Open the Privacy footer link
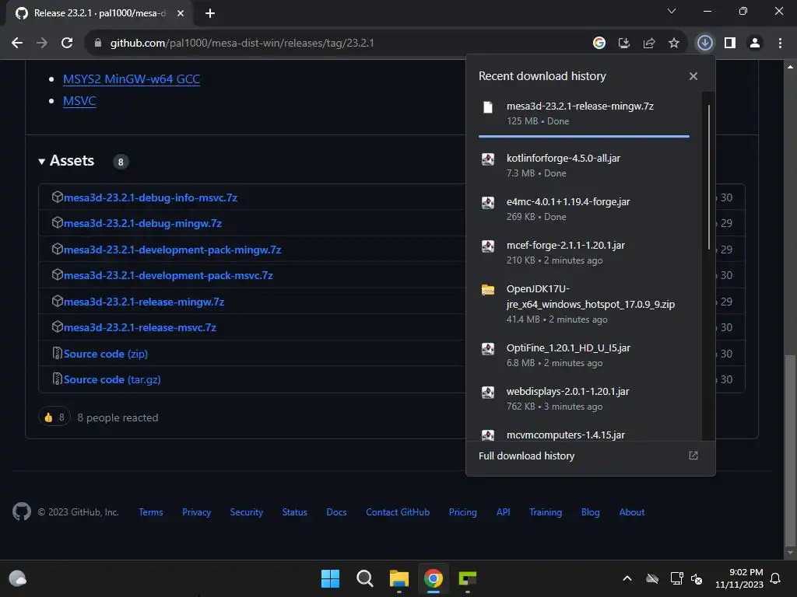The width and height of the screenshot is (797, 597). coord(196,512)
